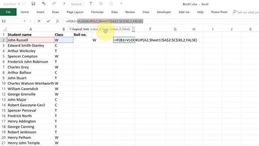Select the cell 'Charles Watson-Wentworth'
This screenshot has width=259, height=146.
click(31, 83)
